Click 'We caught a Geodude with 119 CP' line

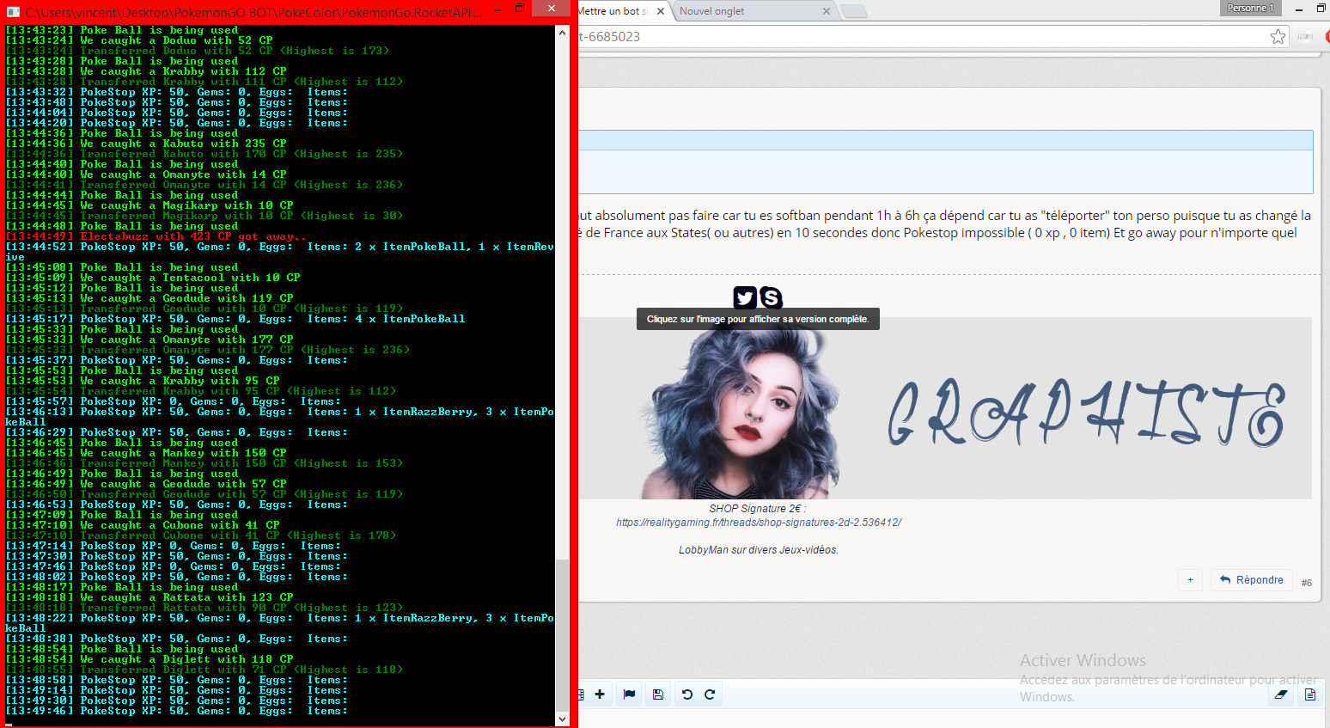149,298
